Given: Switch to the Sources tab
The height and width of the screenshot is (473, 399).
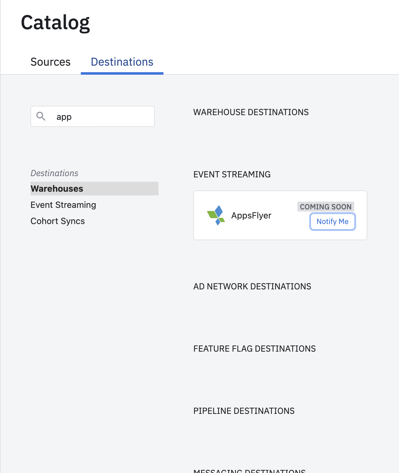Looking at the screenshot, I should 50,62.
